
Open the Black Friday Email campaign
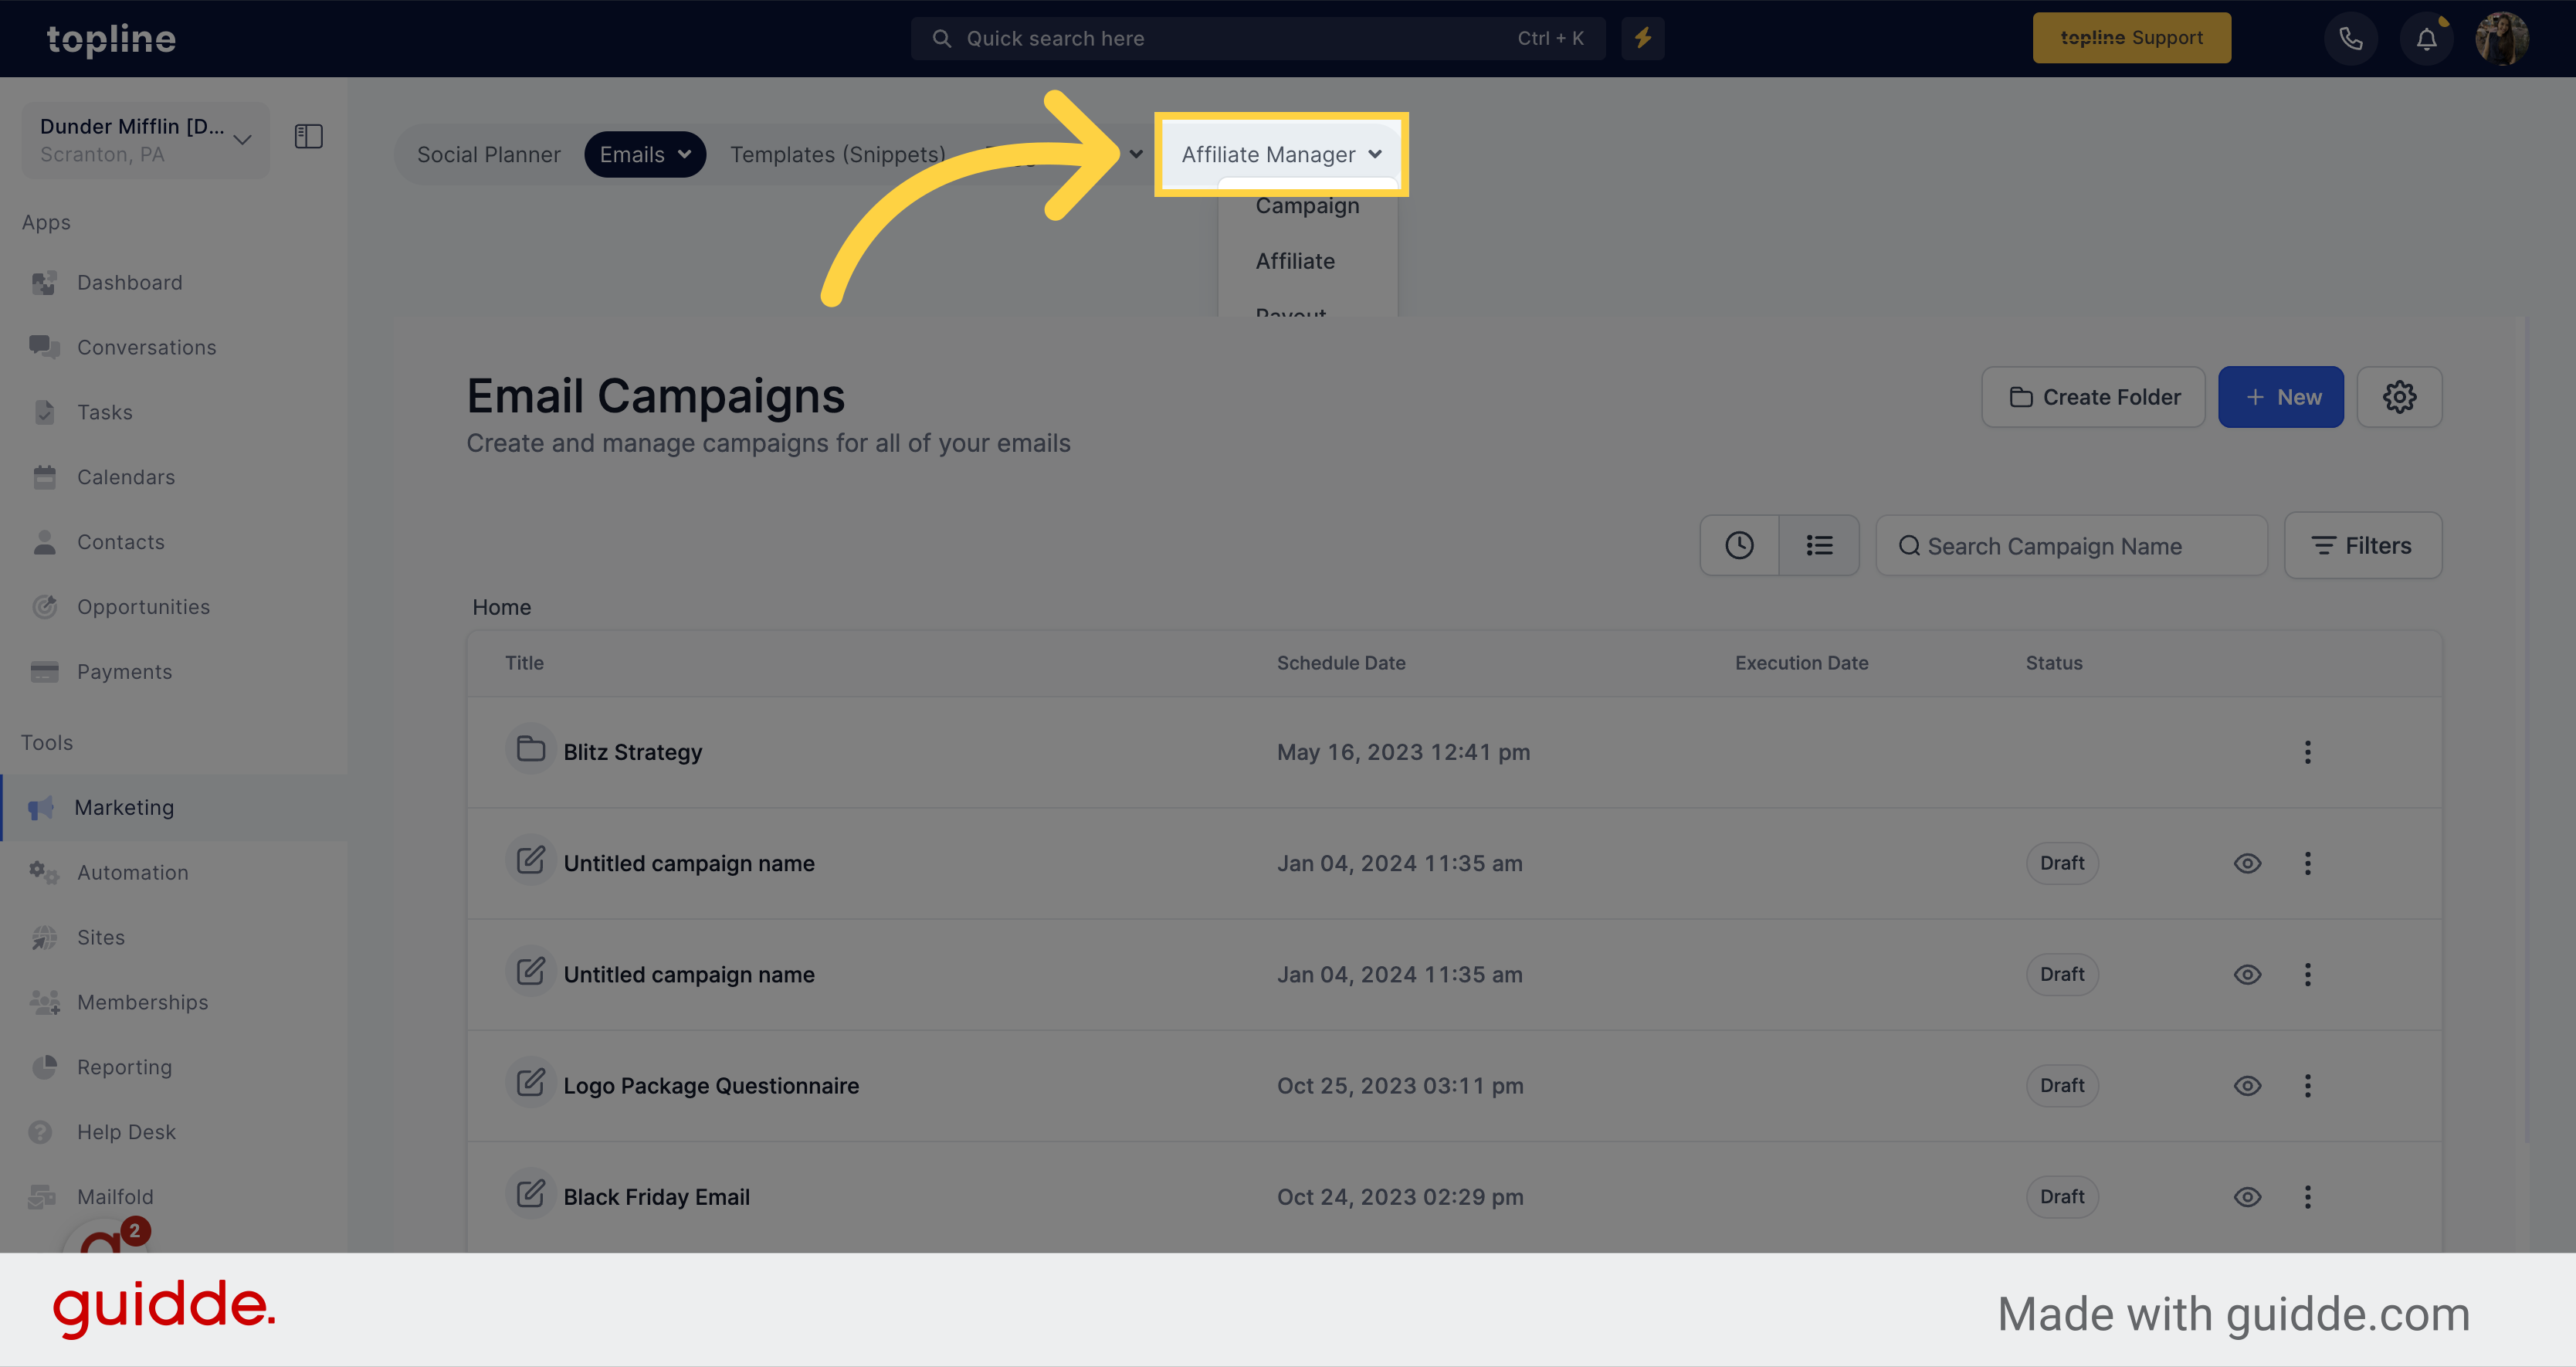coord(656,1197)
